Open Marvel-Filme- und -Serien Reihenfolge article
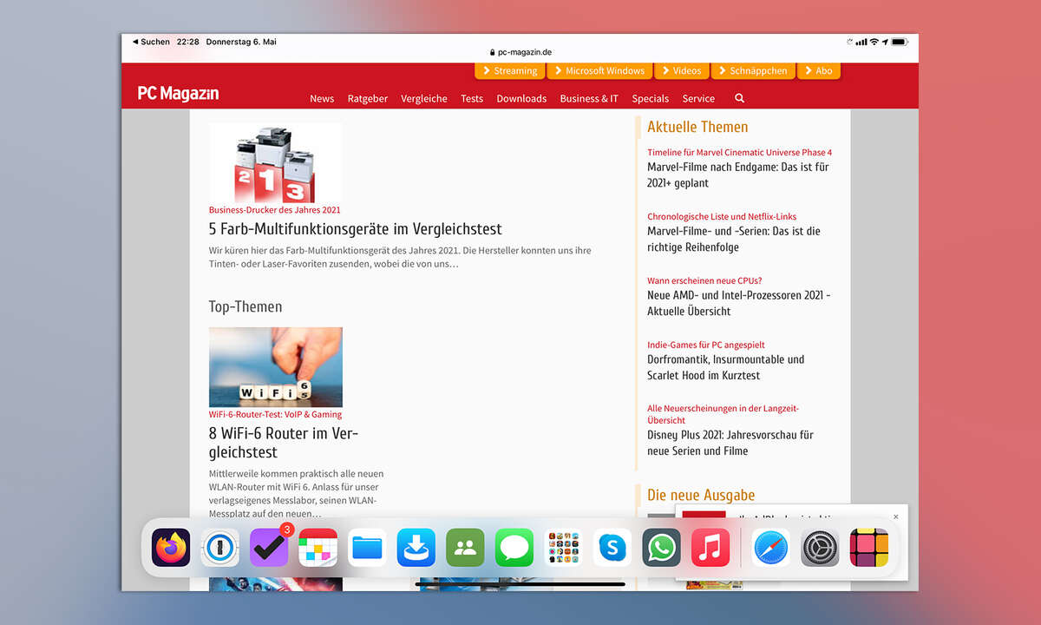The width and height of the screenshot is (1041, 625). click(734, 239)
